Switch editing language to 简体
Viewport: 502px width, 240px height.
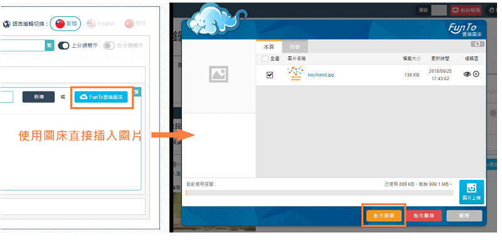(136, 24)
